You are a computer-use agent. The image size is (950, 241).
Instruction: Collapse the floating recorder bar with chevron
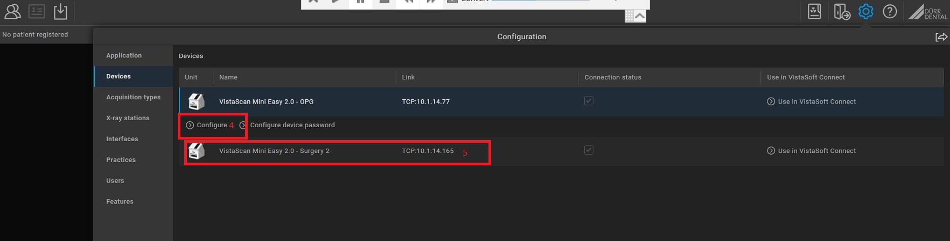(640, 16)
